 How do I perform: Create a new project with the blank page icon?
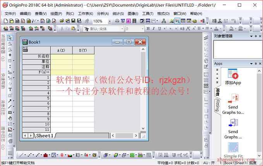pyautogui.click(x=6, y=21)
